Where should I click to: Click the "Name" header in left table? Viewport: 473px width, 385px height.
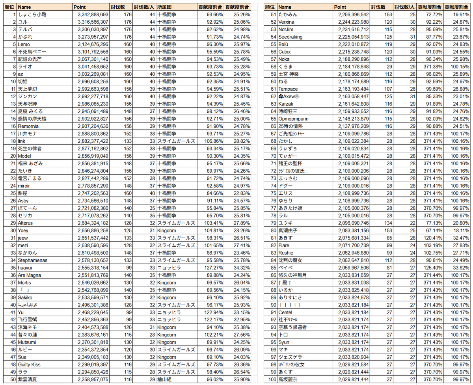(45, 7)
